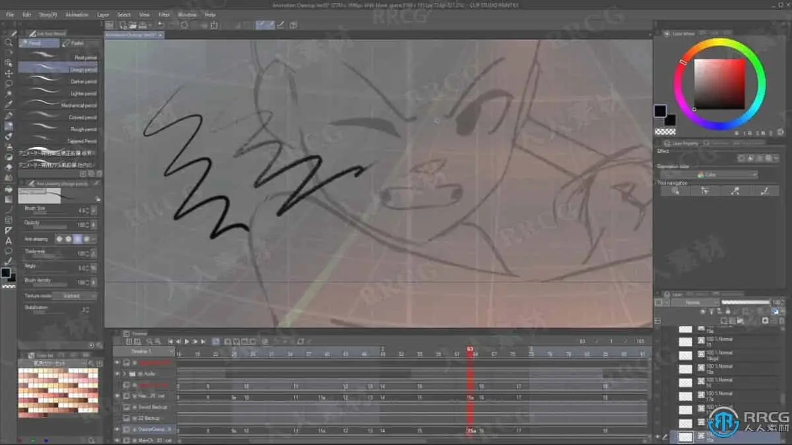This screenshot has height=445, width=792.
Task: Jump to first frame in Timeline
Action: point(171,341)
